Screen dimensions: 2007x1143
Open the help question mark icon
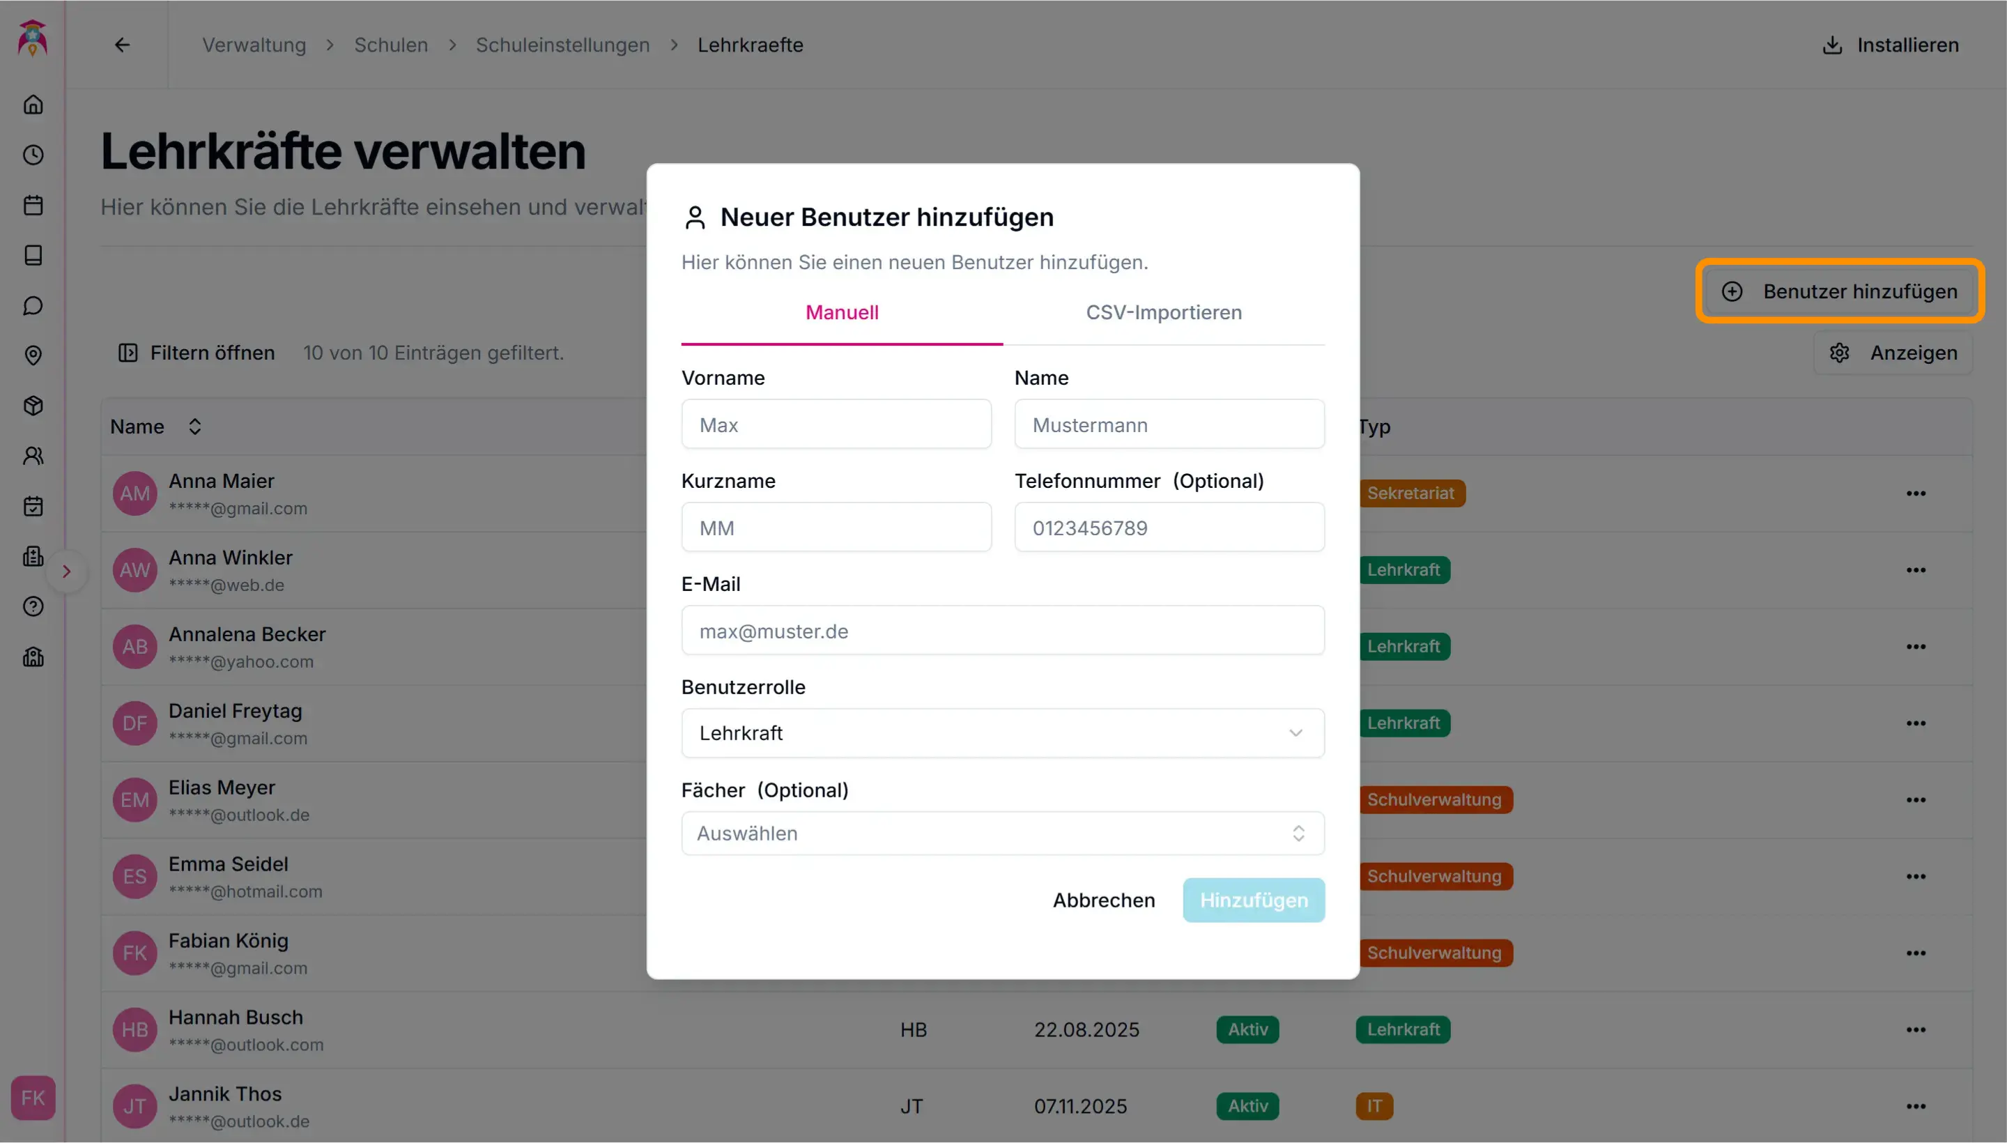tap(33, 607)
